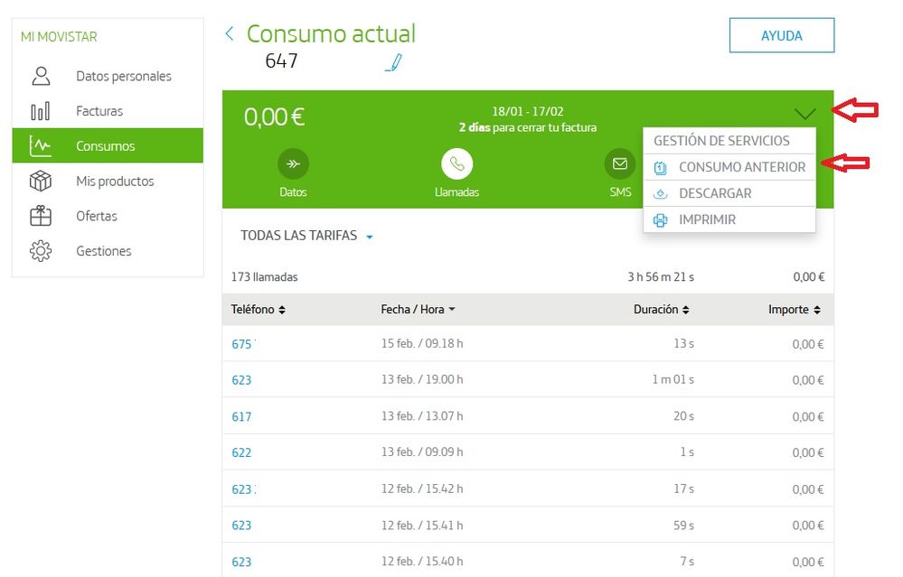Screen dimensions: 903x577
Task: Sort the list by Importe column
Action: point(795,309)
